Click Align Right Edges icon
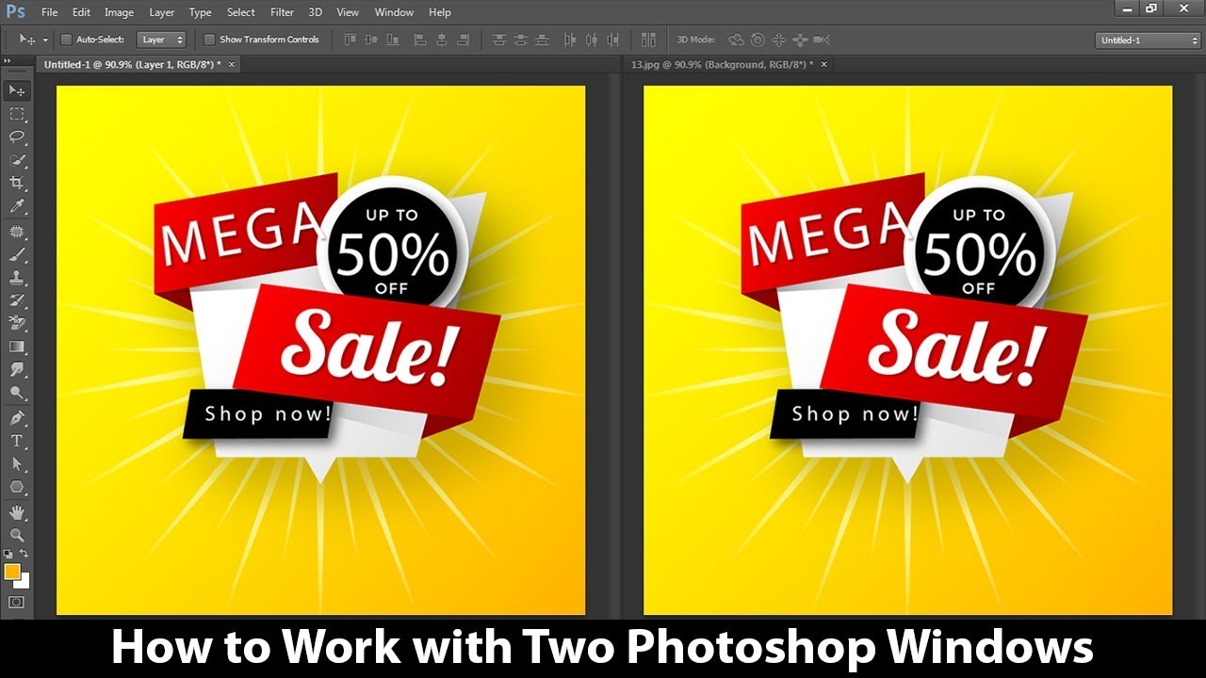 click(463, 40)
